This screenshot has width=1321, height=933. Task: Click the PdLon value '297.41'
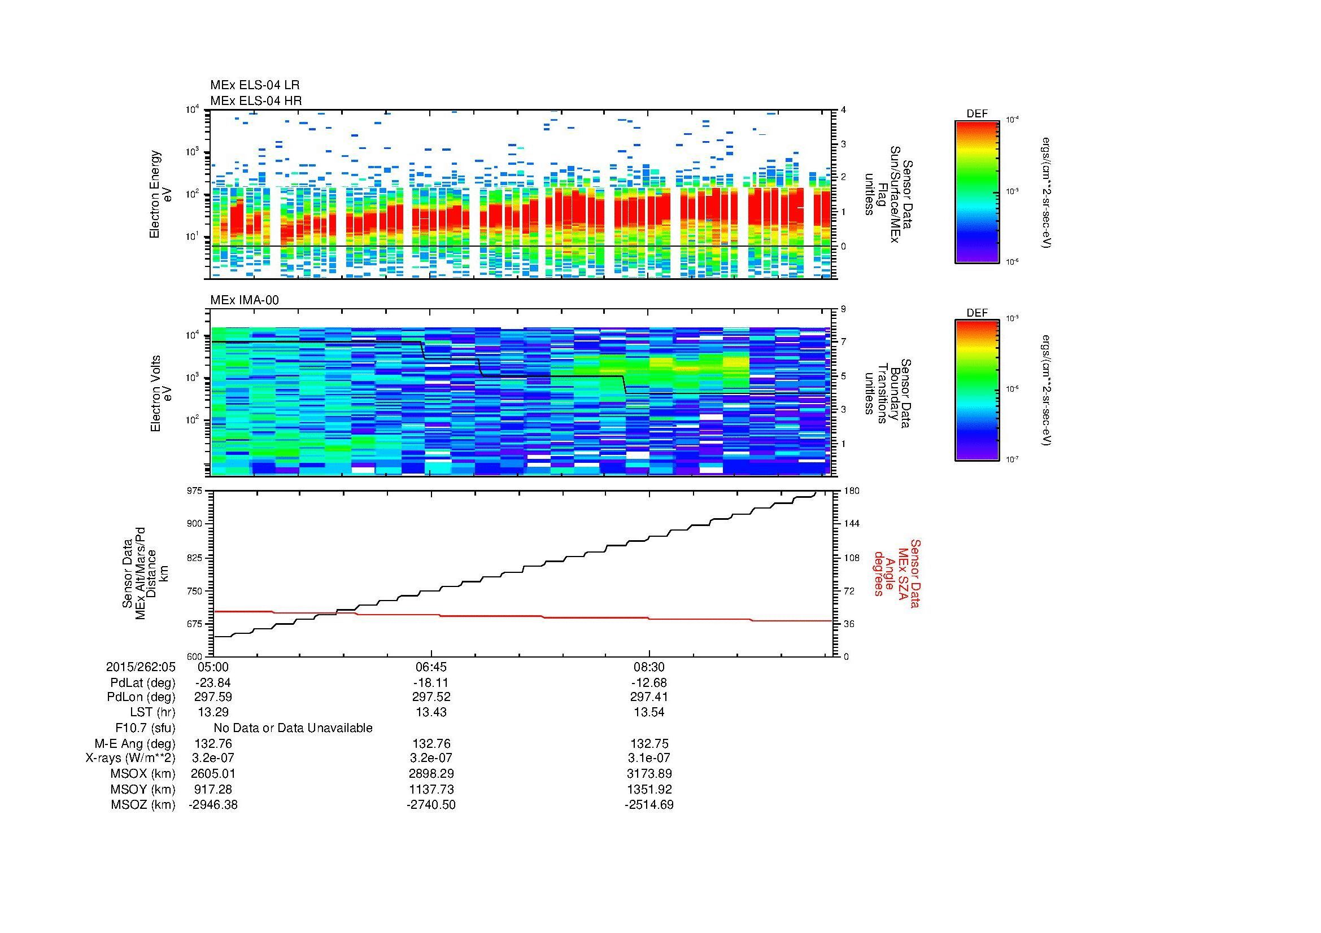pos(649,697)
